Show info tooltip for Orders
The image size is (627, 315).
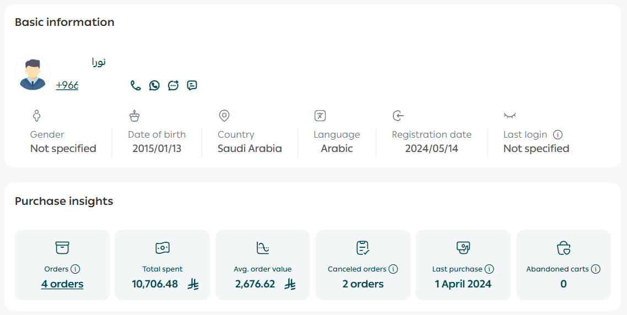pyautogui.click(x=75, y=269)
